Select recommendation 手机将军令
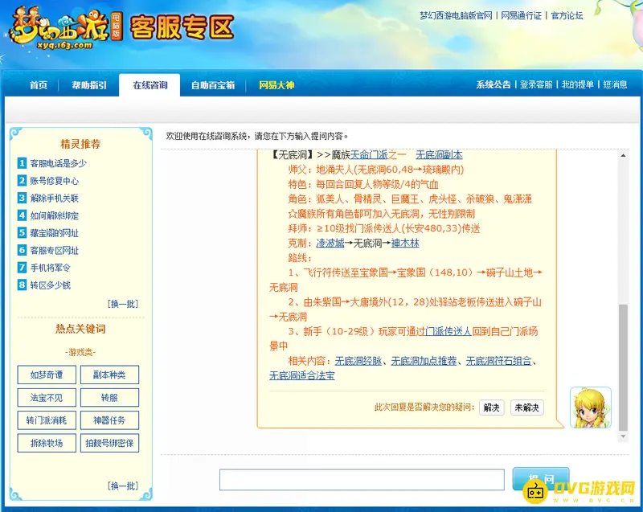This screenshot has height=512, width=643. [50, 268]
